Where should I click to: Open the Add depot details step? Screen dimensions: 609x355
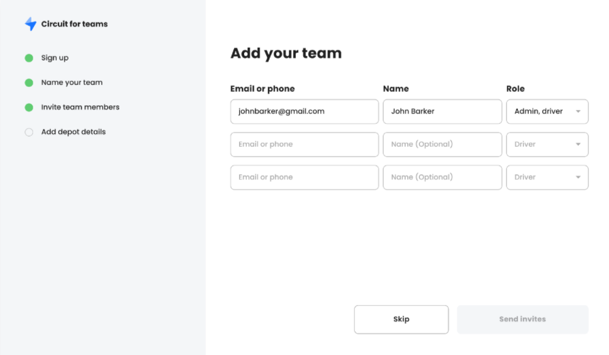pyautogui.click(x=74, y=132)
